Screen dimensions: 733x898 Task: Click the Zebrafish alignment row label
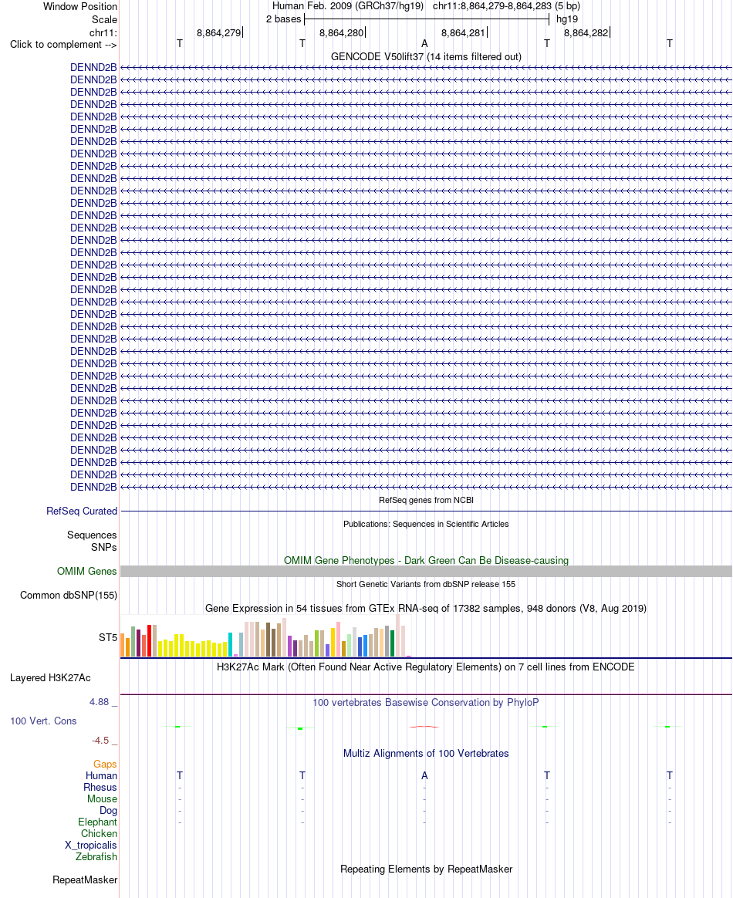coord(96,856)
